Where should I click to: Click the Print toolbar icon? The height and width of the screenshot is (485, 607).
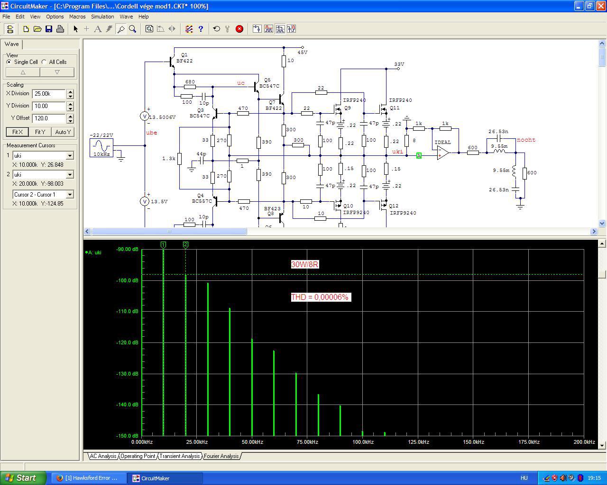click(60, 29)
